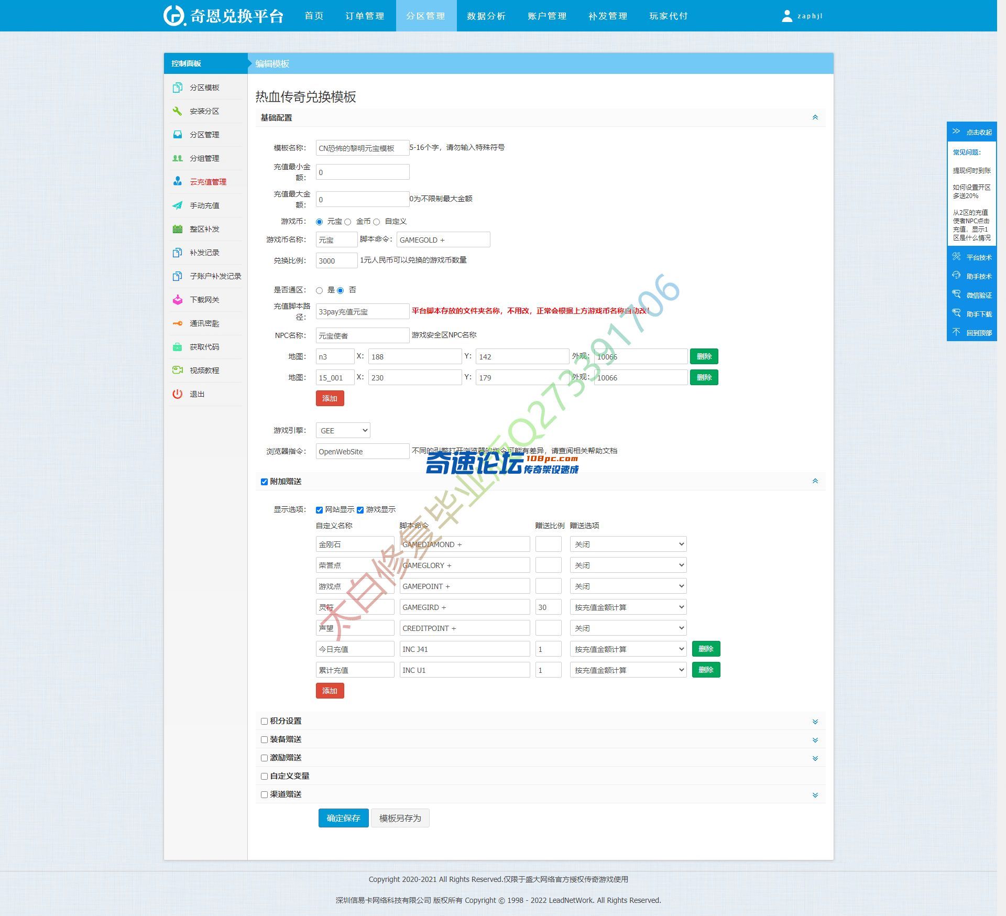Click the 整区补发 calendar icon
Image resolution: width=1006 pixels, height=916 pixels.
pyautogui.click(x=178, y=229)
